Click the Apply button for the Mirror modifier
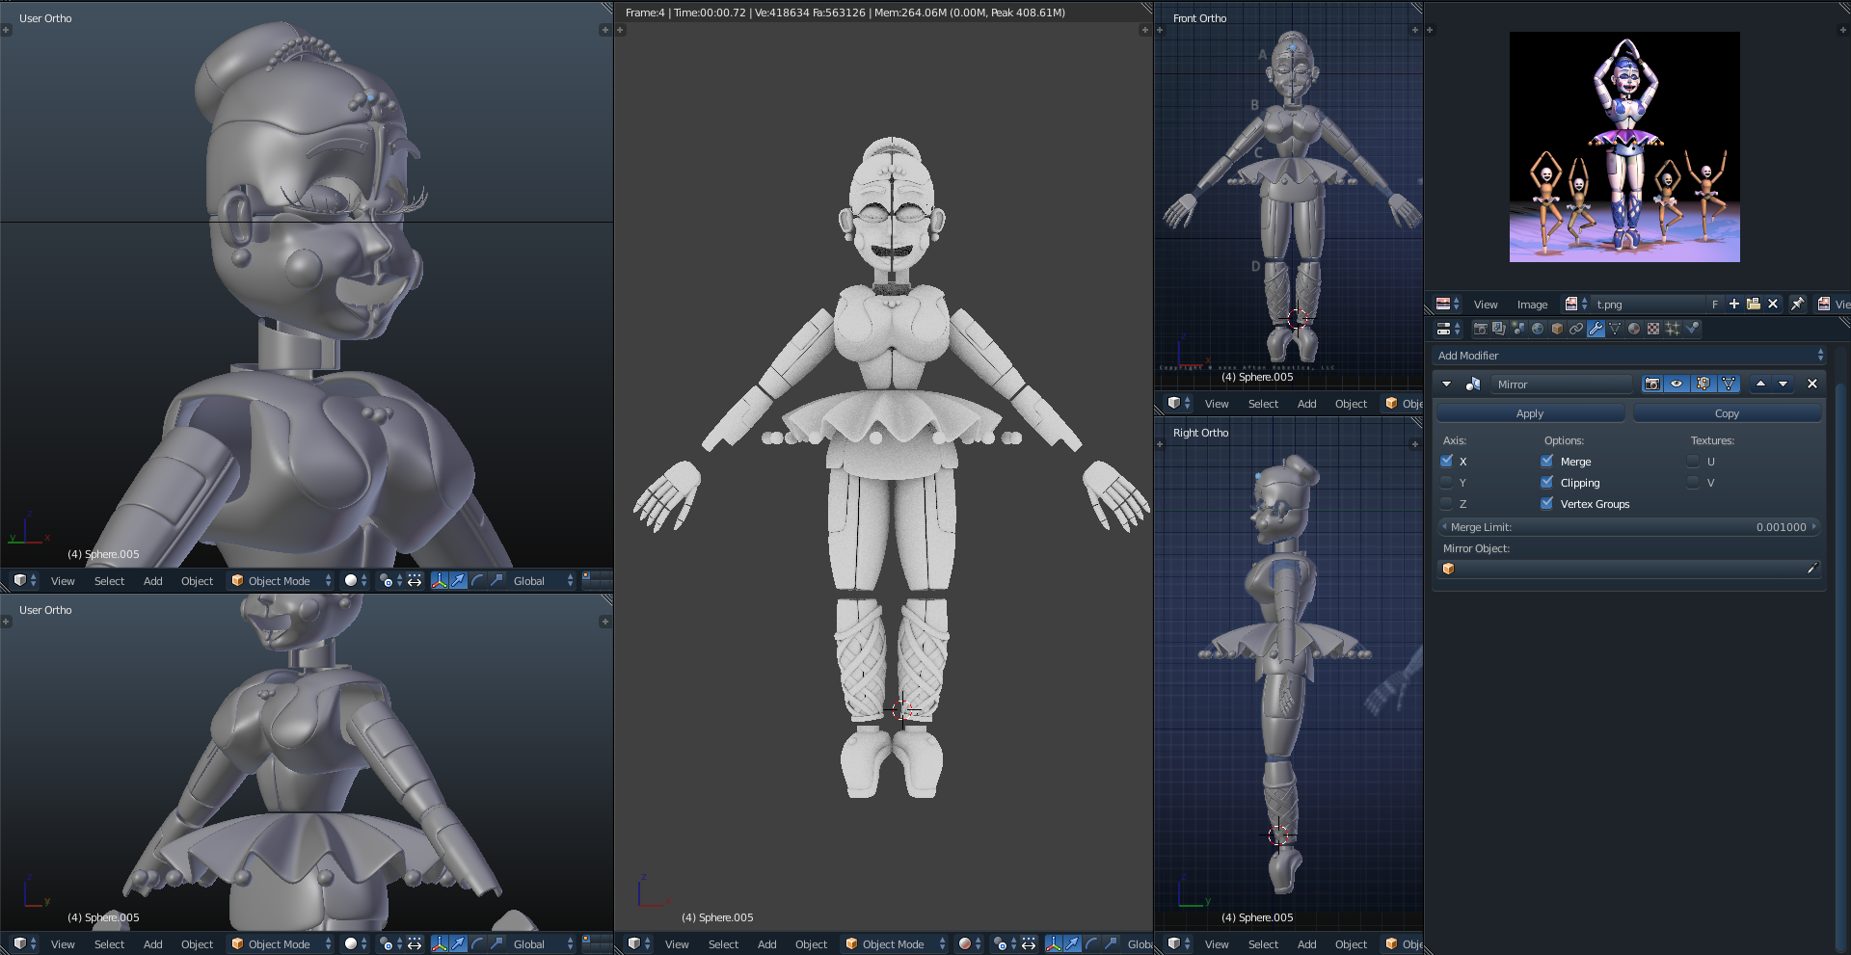Screen dimensions: 1851x955 point(1530,413)
